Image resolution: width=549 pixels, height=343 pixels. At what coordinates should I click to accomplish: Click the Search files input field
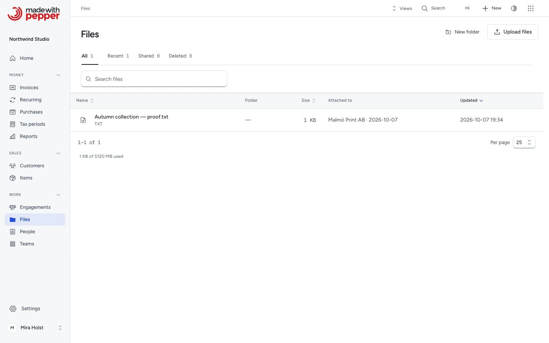(x=154, y=79)
